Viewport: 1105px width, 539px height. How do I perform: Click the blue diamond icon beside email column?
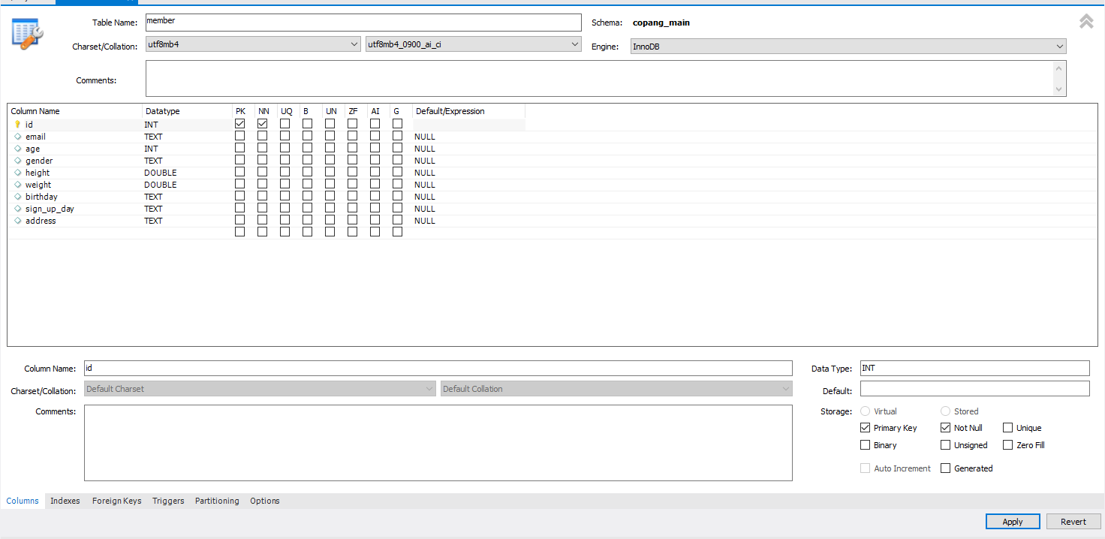point(17,136)
